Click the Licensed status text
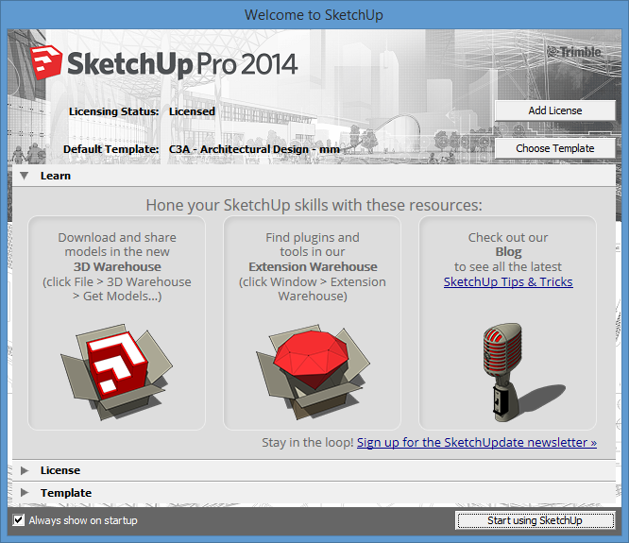 [x=192, y=111]
